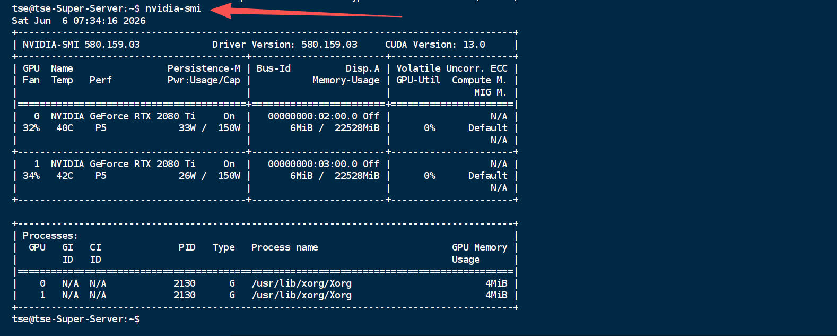
Task: Click the typed nvidia-smi command text
Action: point(173,8)
